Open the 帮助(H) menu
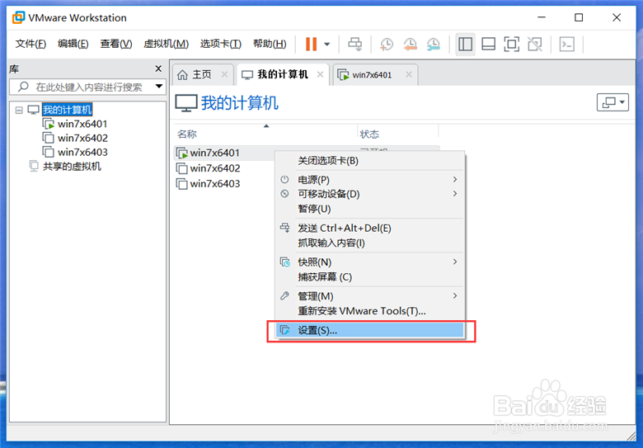This screenshot has width=643, height=448. pyautogui.click(x=270, y=44)
